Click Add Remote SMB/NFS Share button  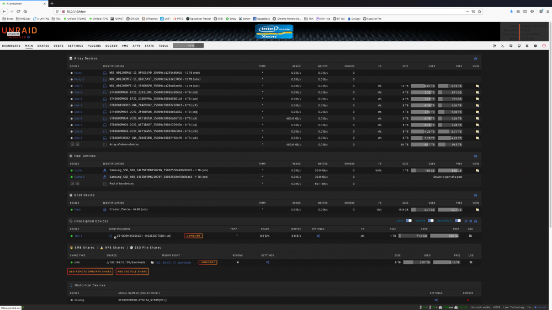click(90, 271)
